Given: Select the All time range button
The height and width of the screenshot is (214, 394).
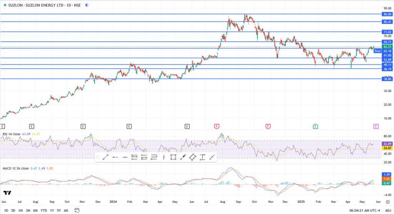Looking at the screenshot, I should (66, 210).
